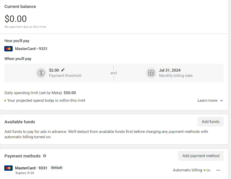Select MasterCard 9331 under How you'll pay
The height and width of the screenshot is (179, 231).
click(x=31, y=49)
